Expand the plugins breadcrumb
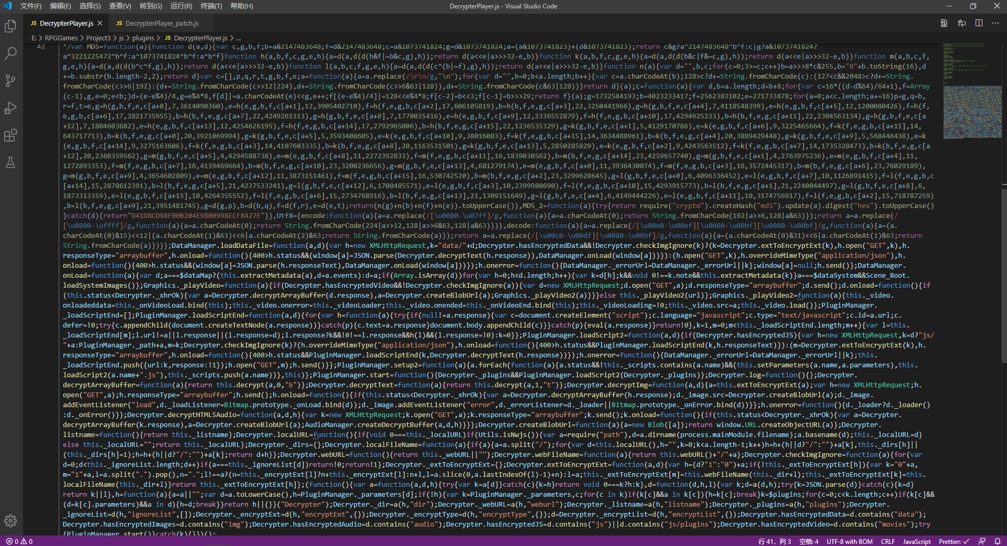Screen dimensions: 1007x546 (x=143, y=38)
